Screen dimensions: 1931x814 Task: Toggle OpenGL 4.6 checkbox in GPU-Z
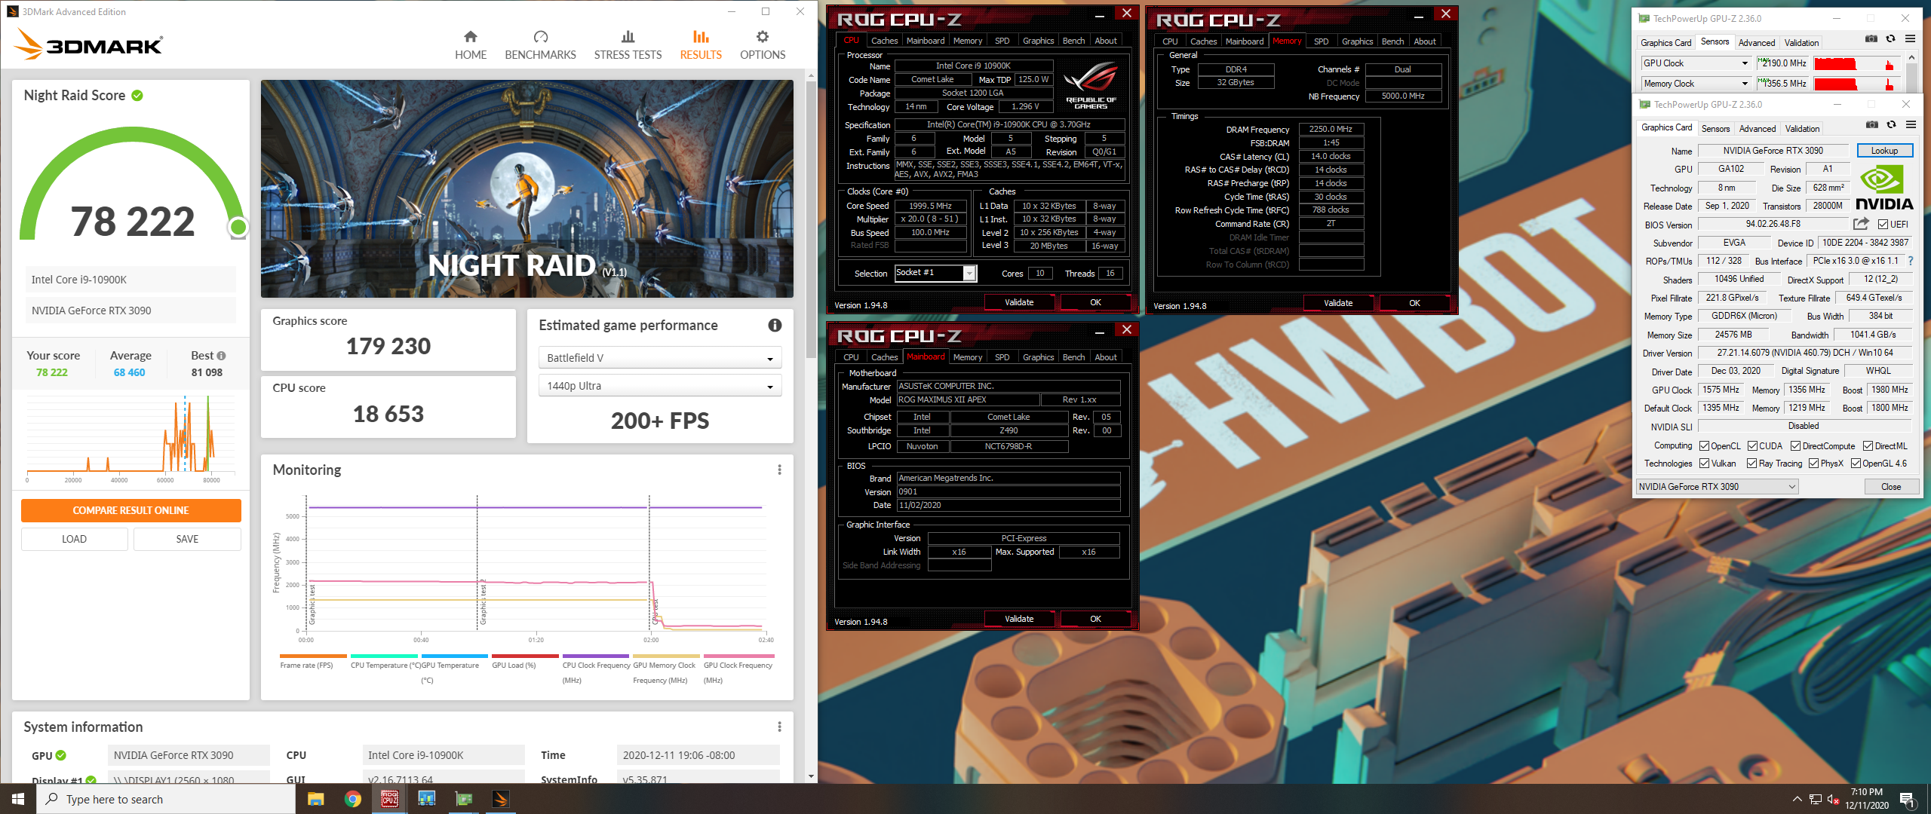click(x=1856, y=464)
